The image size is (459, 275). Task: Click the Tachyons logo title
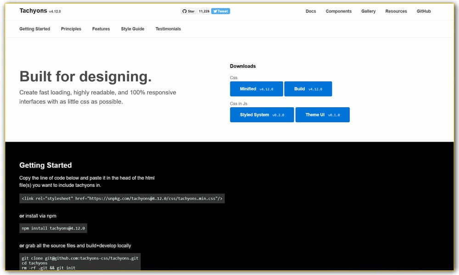point(33,11)
